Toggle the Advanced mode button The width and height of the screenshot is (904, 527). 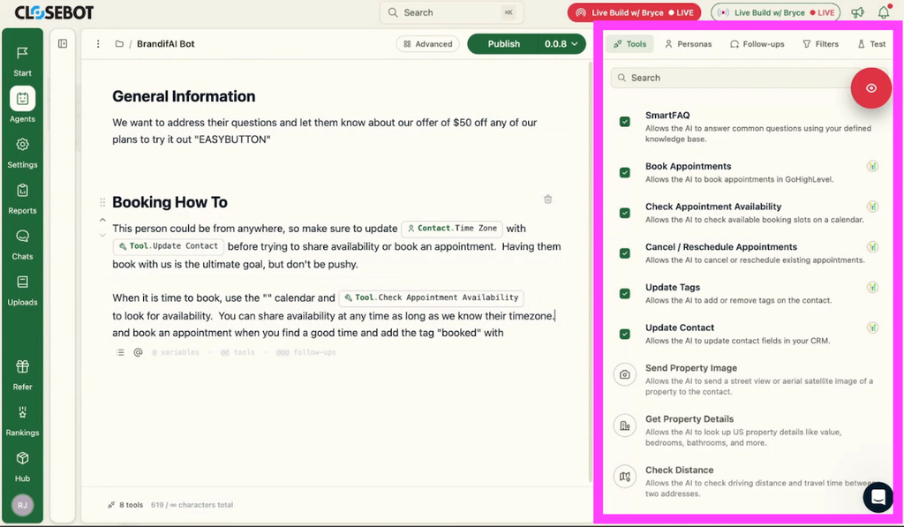pos(428,44)
